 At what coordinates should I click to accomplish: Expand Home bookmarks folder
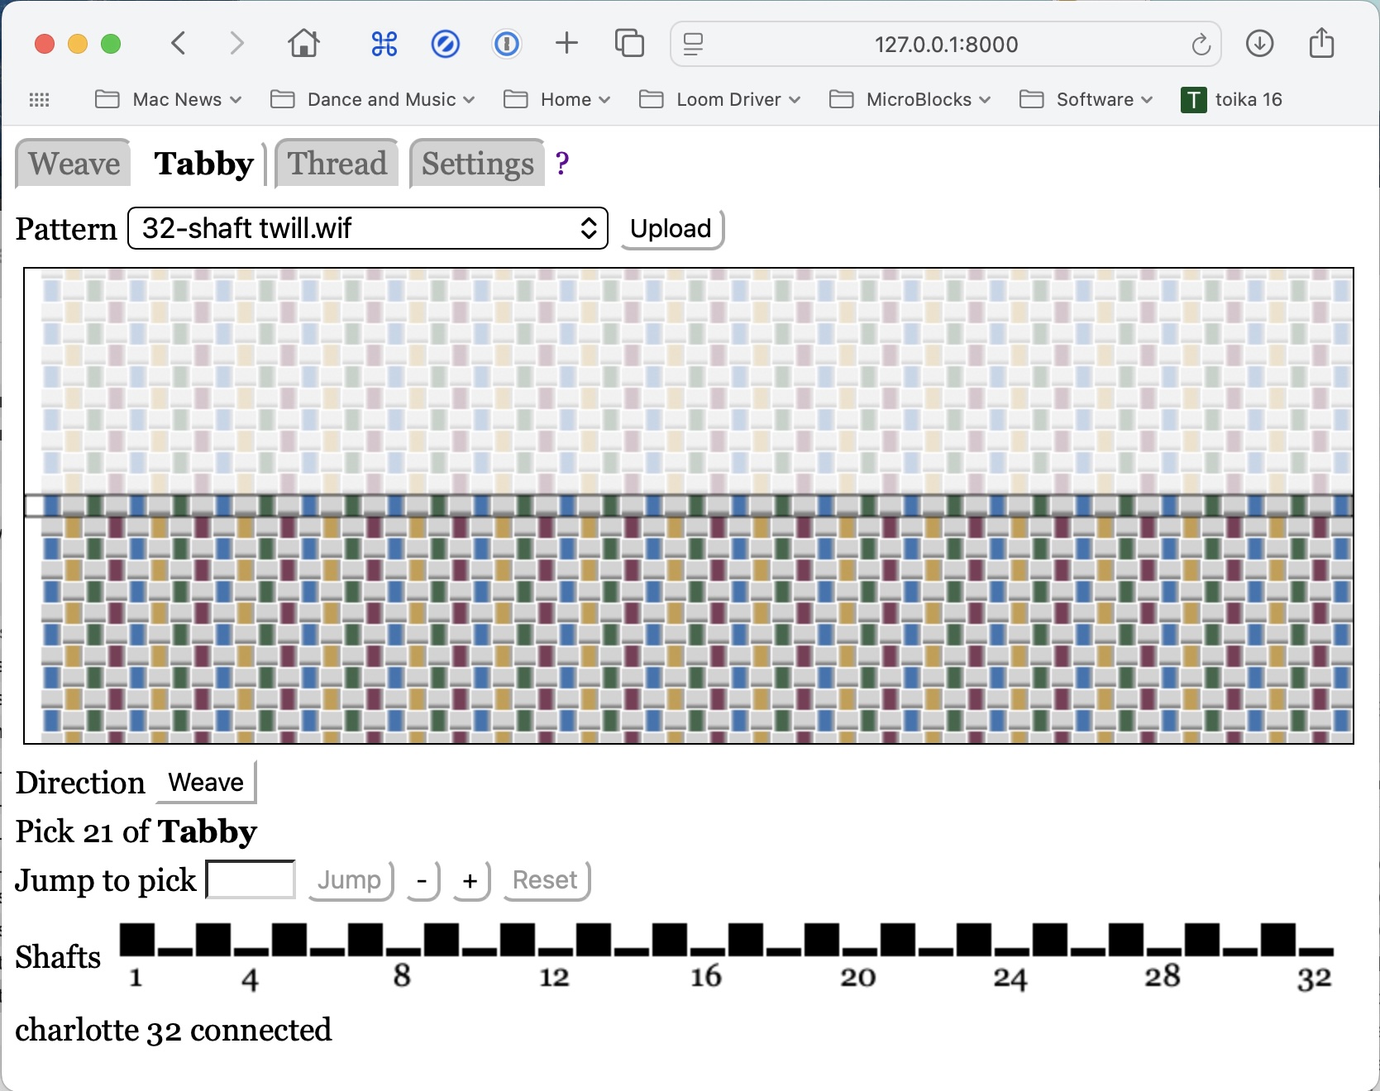[557, 100]
